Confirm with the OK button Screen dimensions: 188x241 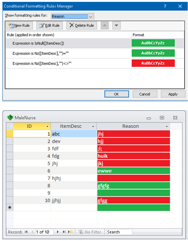(117, 94)
